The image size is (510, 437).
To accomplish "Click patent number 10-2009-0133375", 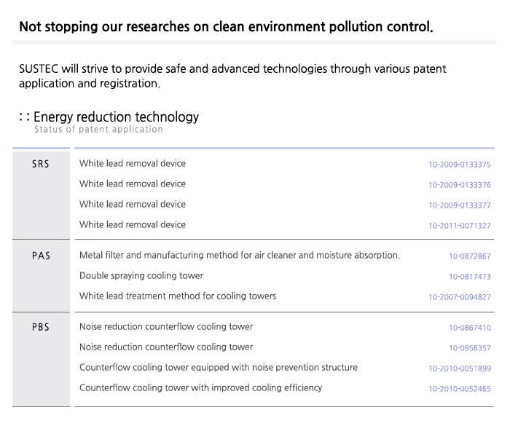I will click(x=459, y=165).
